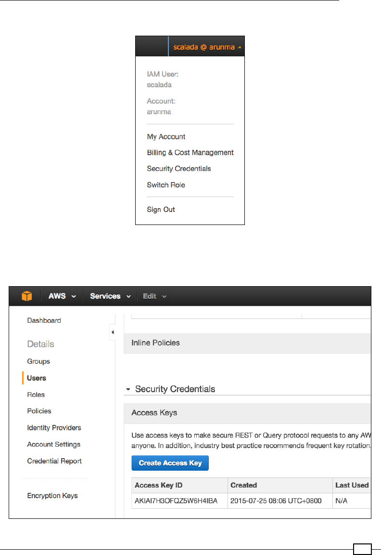Collapse the Security Credentials section
This screenshot has width=381, height=555.
point(128,389)
